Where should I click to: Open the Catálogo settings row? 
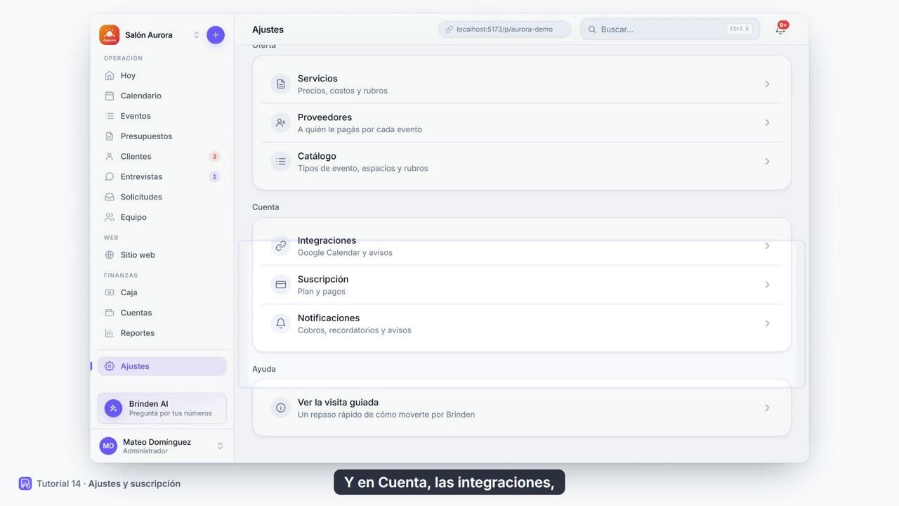tap(521, 162)
